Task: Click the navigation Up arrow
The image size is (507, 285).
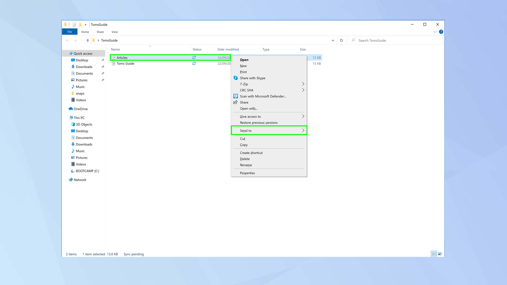Action: 87,40
